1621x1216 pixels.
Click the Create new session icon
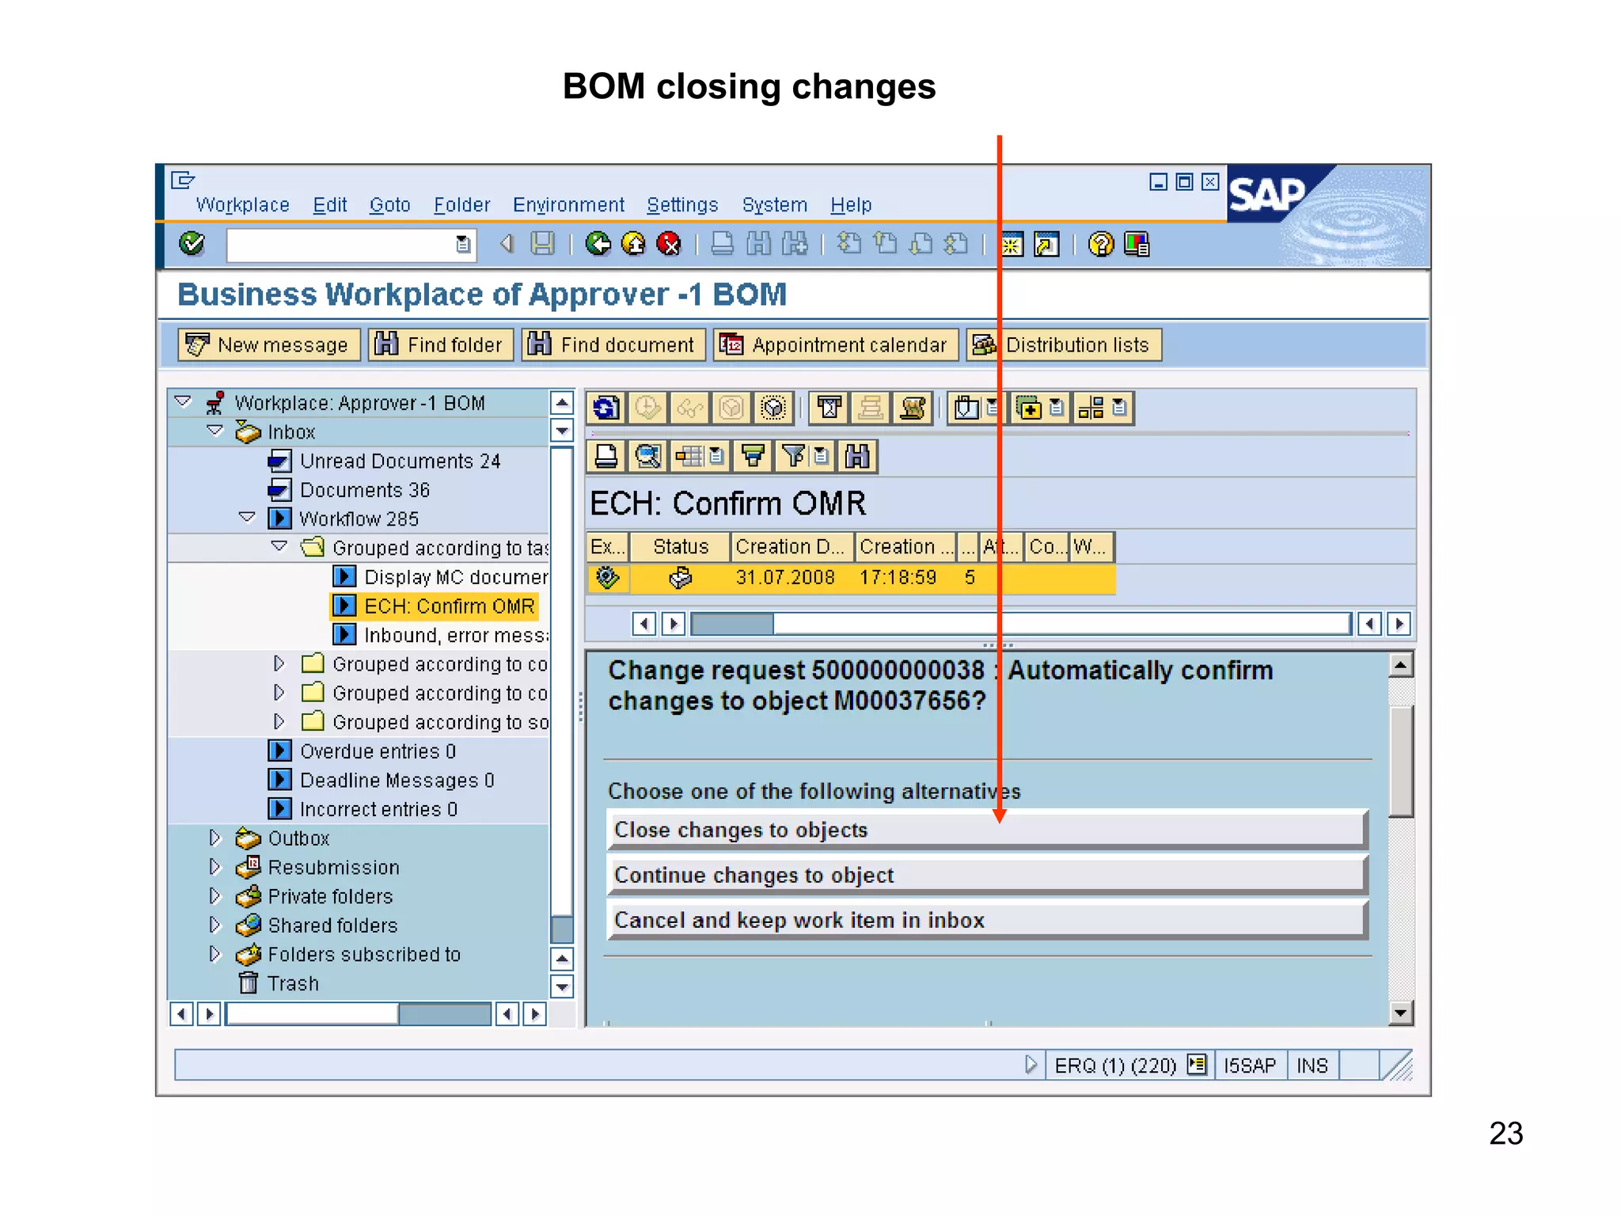click(x=1012, y=245)
